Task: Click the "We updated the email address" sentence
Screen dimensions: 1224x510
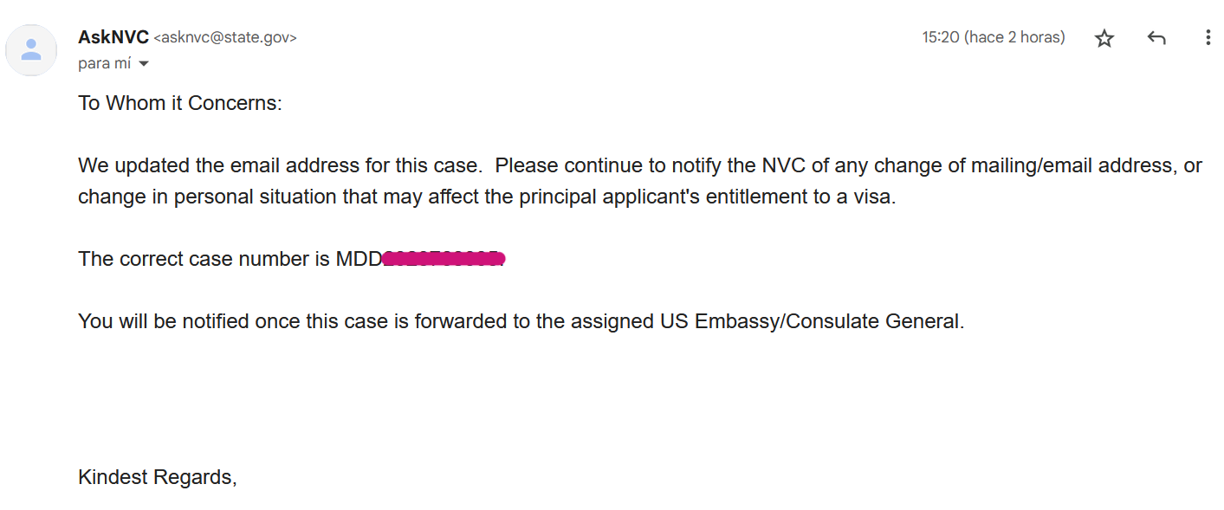Action: pos(279,165)
